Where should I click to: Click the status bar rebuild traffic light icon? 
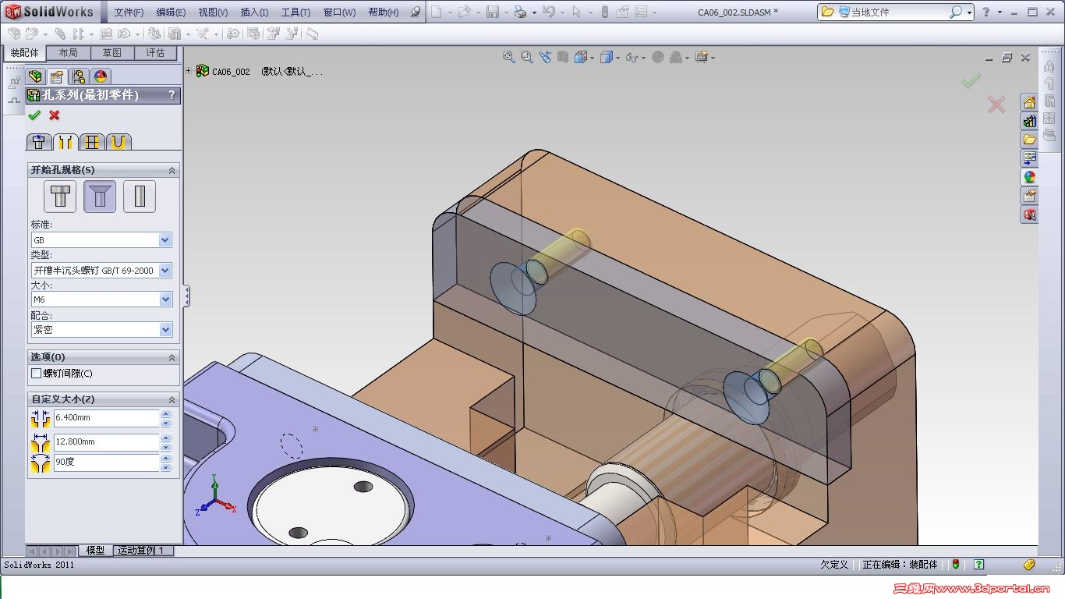click(x=957, y=565)
